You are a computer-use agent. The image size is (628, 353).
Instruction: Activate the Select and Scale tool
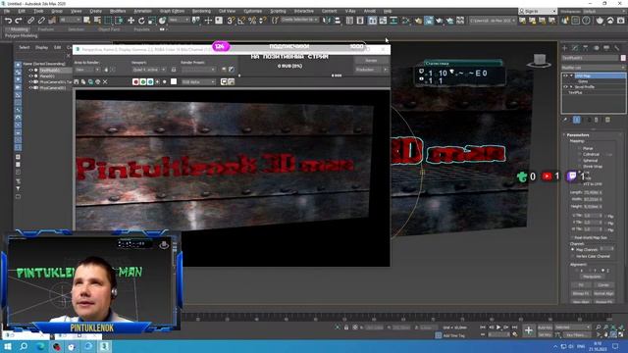pos(152,21)
